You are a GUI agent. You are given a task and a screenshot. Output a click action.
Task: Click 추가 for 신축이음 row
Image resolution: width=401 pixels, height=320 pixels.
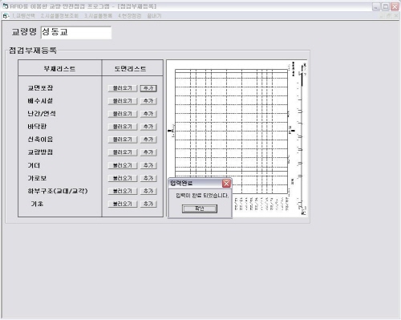[x=148, y=140]
